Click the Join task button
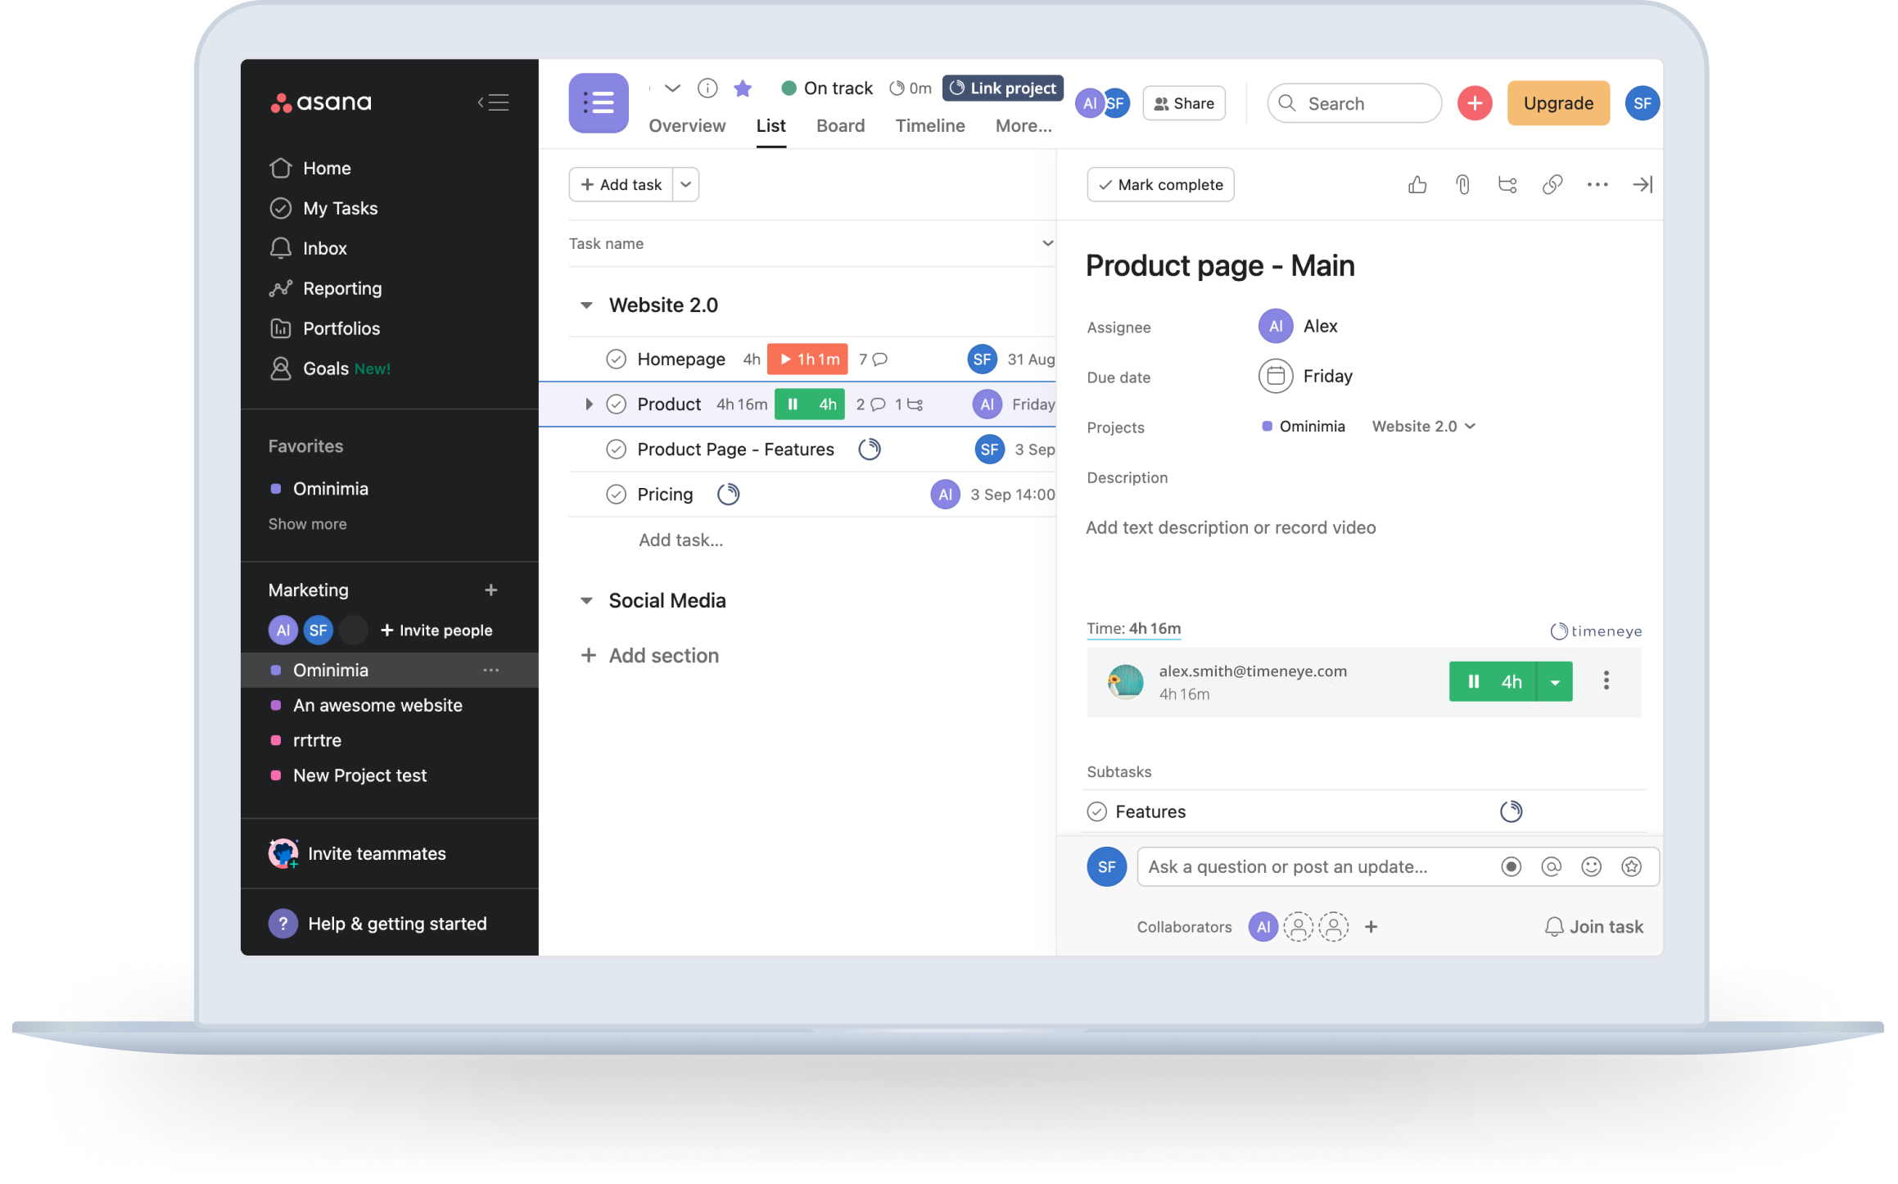This screenshot has width=1898, height=1184. pyautogui.click(x=1591, y=926)
